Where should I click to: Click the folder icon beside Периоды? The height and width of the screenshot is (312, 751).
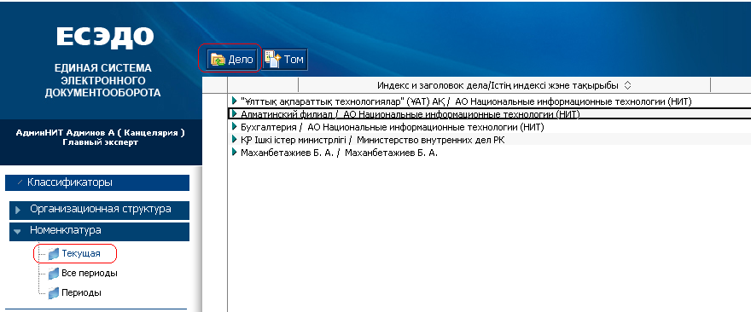[x=54, y=292]
